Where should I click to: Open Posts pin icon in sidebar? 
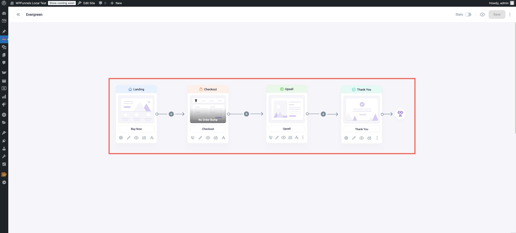pos(4,31)
